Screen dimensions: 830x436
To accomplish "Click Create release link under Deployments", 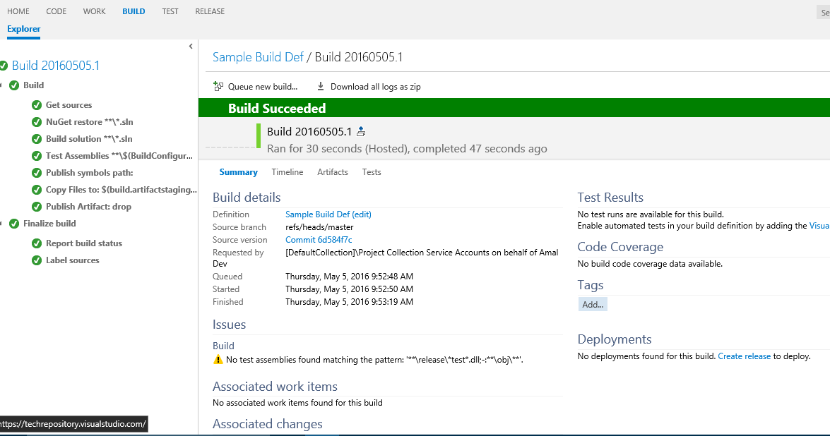I will coord(744,356).
